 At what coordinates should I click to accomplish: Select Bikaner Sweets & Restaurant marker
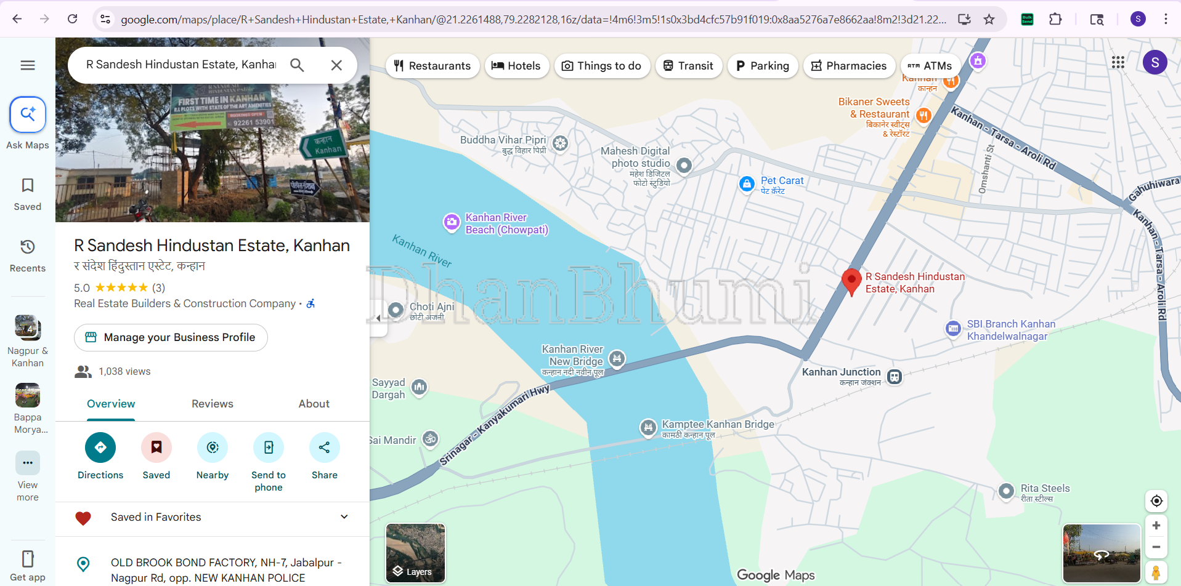923,114
